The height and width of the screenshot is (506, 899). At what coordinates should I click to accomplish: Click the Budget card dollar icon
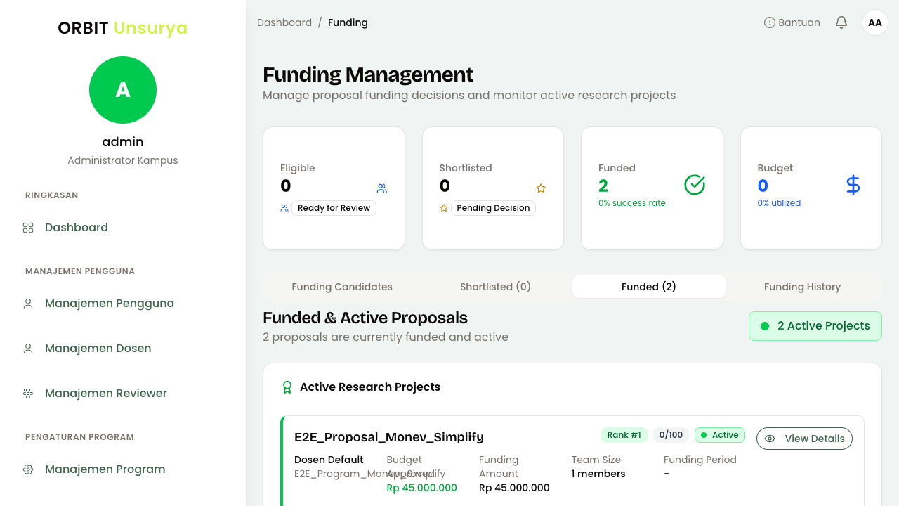(x=853, y=185)
